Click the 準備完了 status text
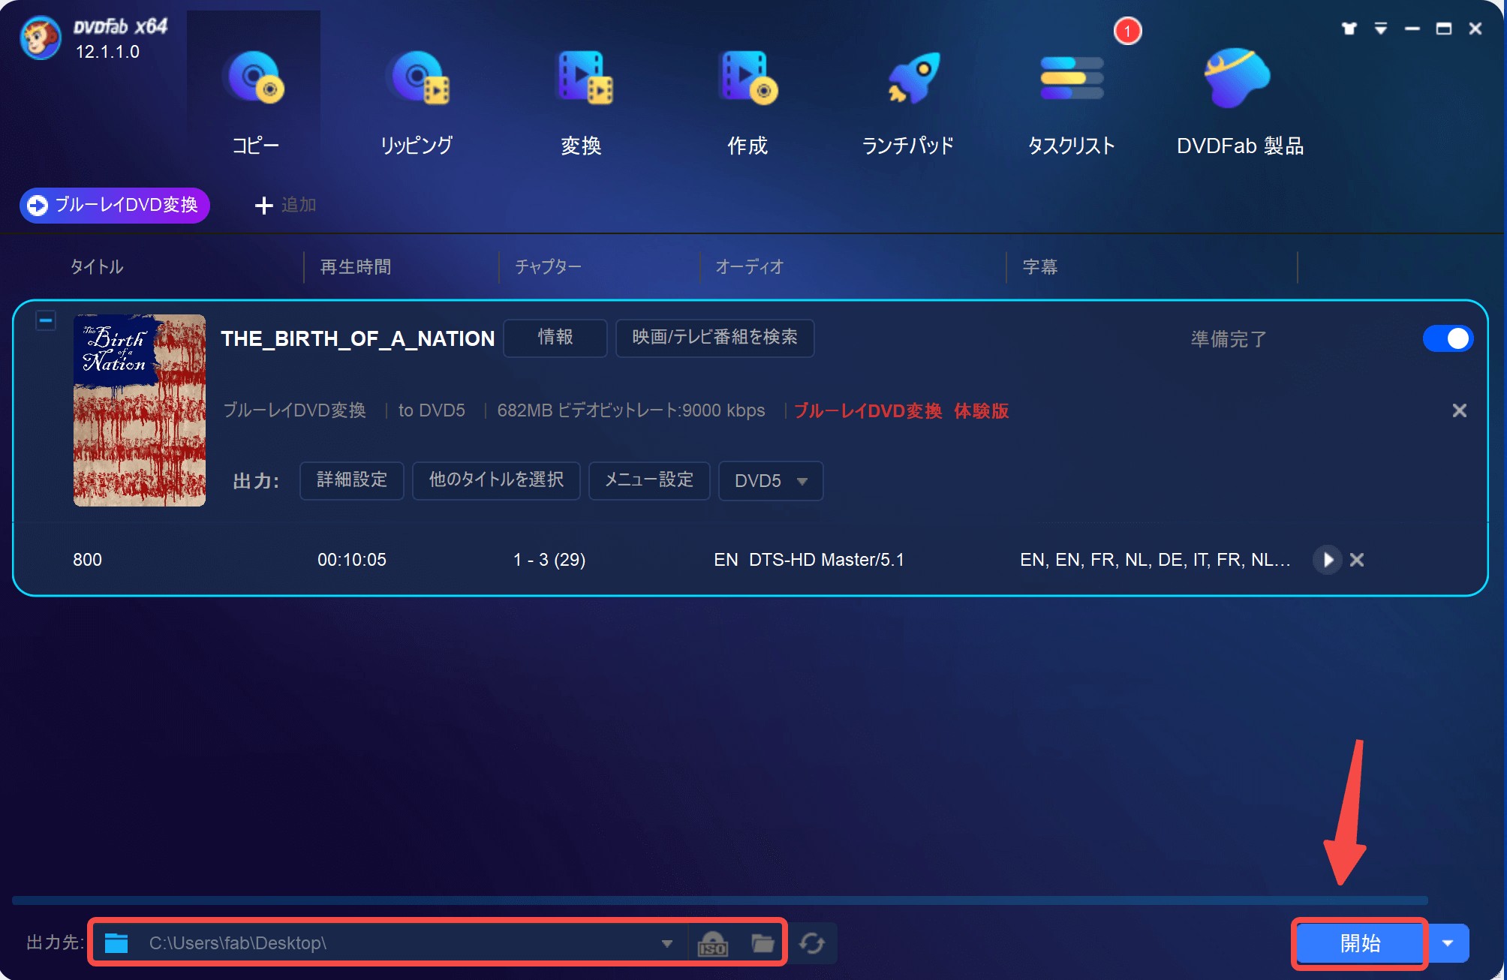 1229,339
